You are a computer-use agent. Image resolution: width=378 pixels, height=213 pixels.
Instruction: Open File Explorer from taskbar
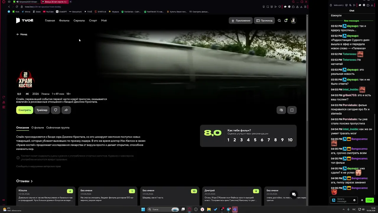coord(209,209)
